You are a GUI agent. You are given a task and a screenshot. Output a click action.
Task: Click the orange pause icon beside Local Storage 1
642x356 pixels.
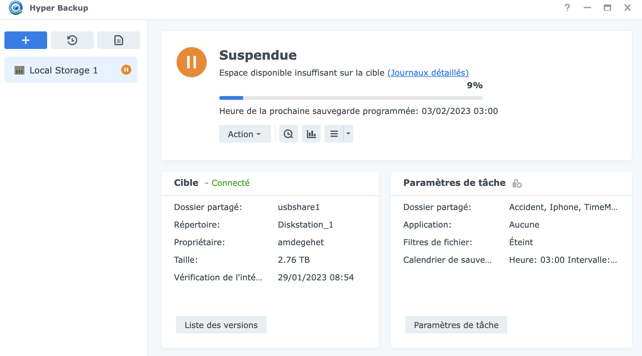click(x=126, y=70)
